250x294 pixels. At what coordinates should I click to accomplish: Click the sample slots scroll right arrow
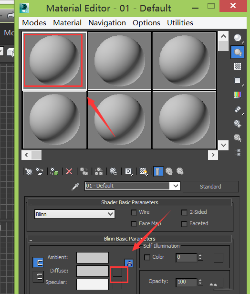click(x=213, y=155)
